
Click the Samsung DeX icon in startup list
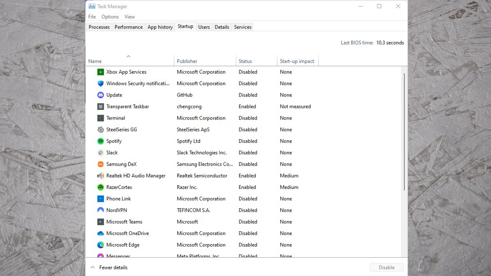[x=101, y=164]
